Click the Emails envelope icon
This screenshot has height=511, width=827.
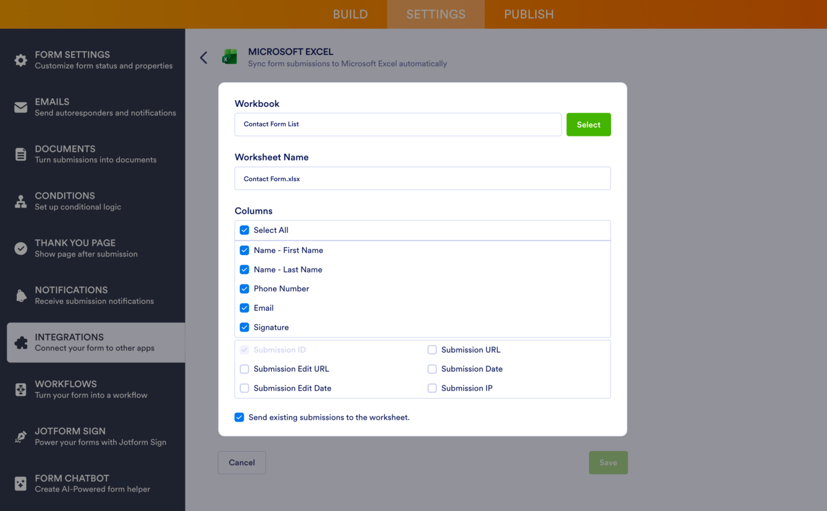21,107
